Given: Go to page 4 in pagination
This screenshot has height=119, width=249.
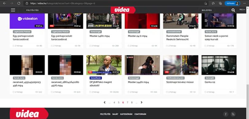Looking at the screenshot, I should click(x=114, y=102).
